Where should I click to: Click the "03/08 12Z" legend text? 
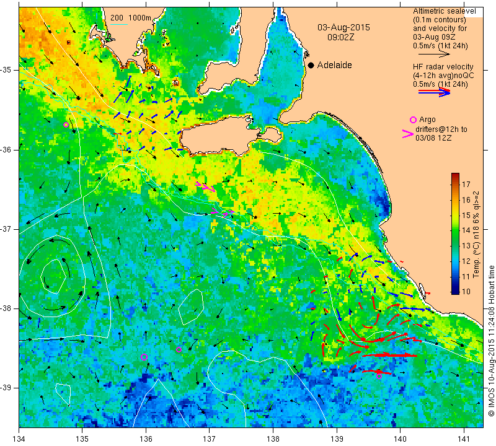433,138
